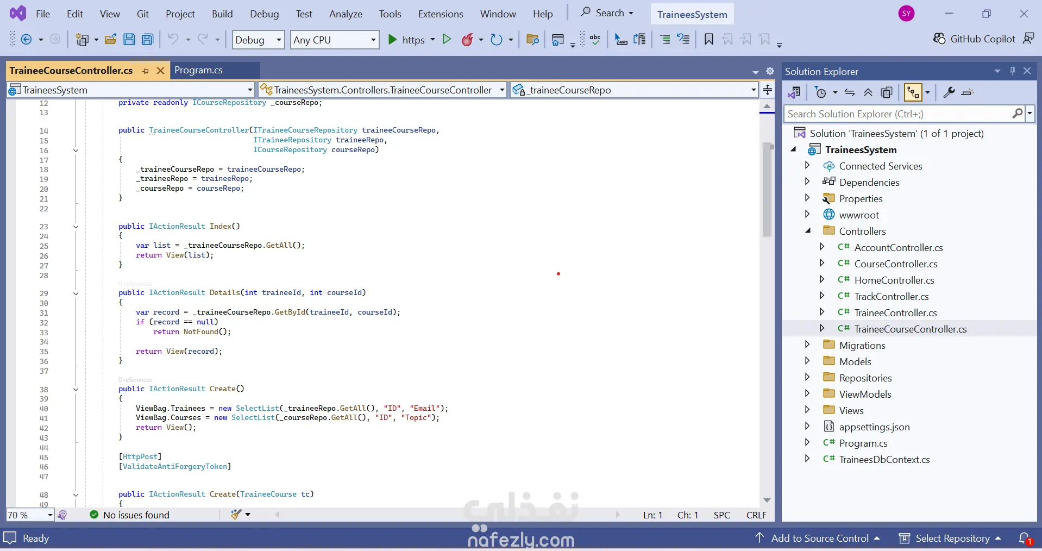Collapse the Index() method code fold

click(x=76, y=227)
